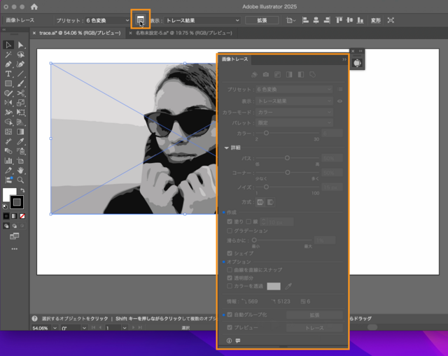448x356 pixels.
Task: Select the Paintbrush tool
Action: [x=20, y=84]
